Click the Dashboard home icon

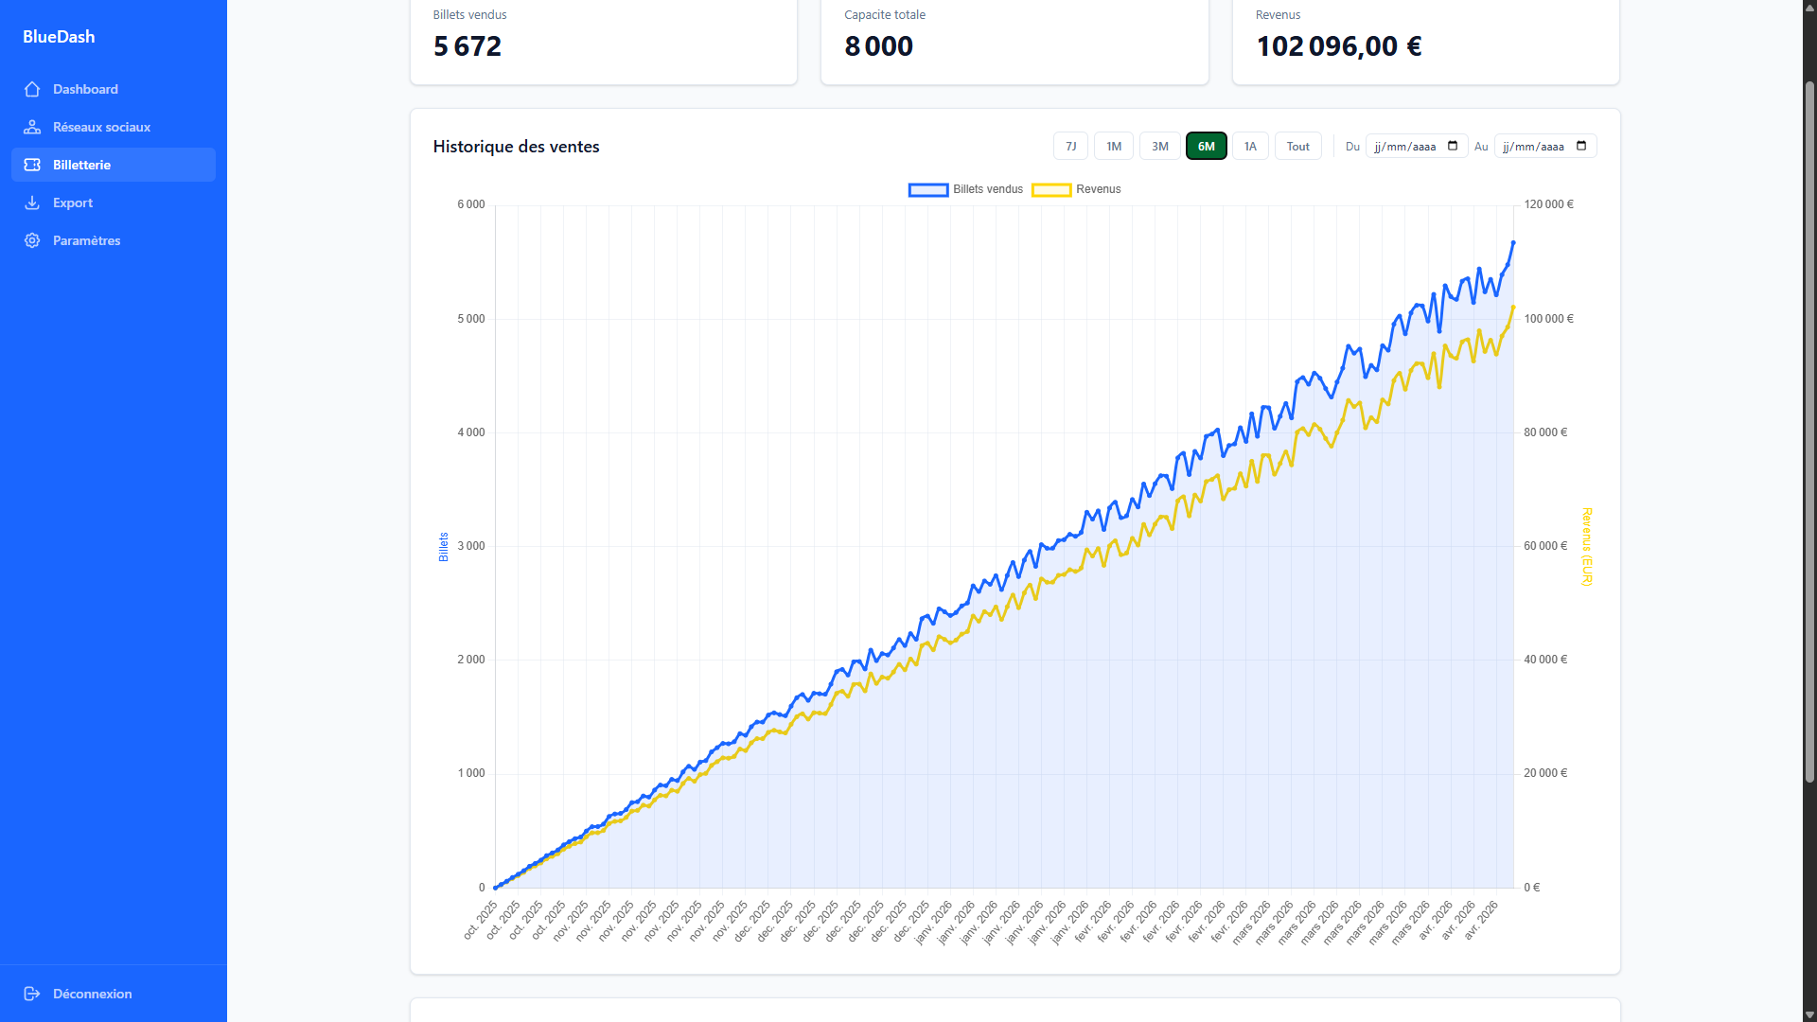32,89
